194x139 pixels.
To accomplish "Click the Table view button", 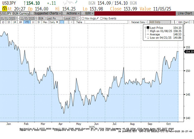I will pyautogui.click(x=79, y=23).
